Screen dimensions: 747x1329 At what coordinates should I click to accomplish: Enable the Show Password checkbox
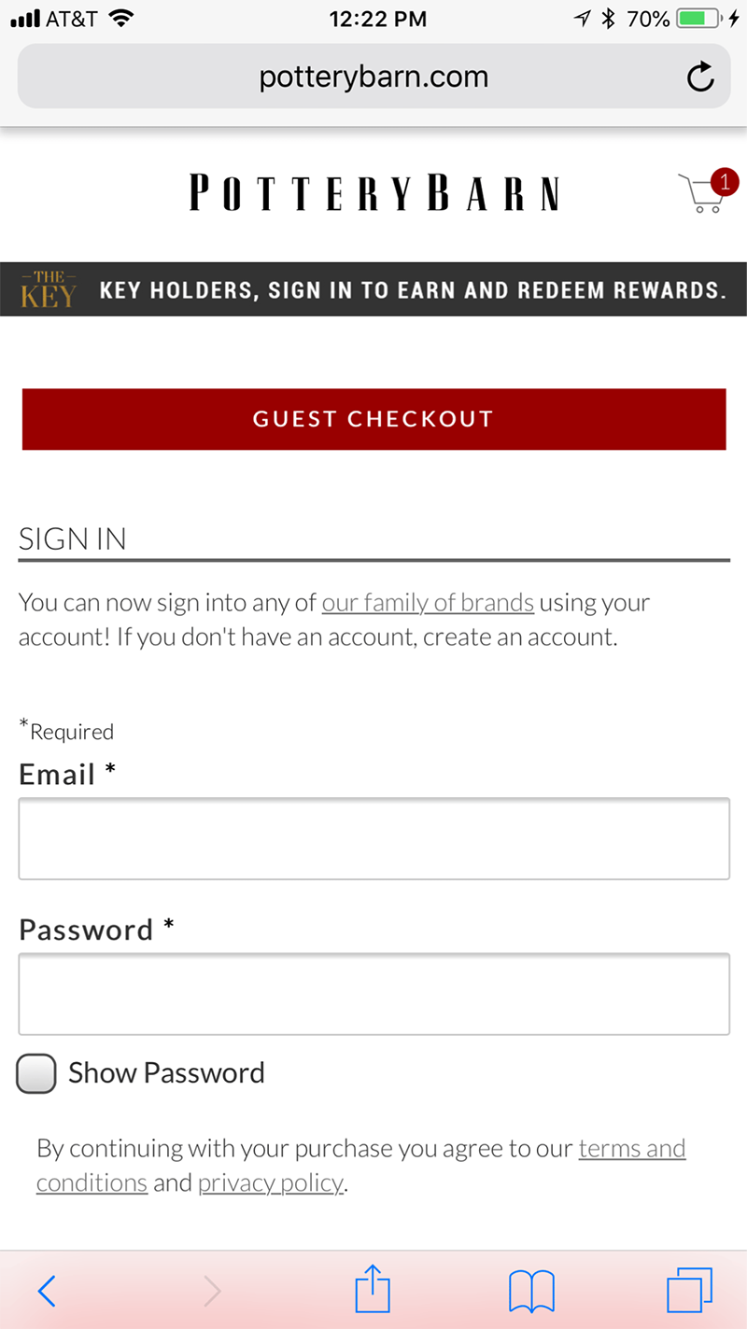36,1073
